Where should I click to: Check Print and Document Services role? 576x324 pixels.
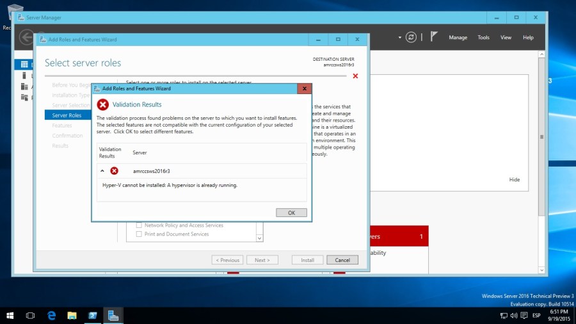click(x=139, y=234)
